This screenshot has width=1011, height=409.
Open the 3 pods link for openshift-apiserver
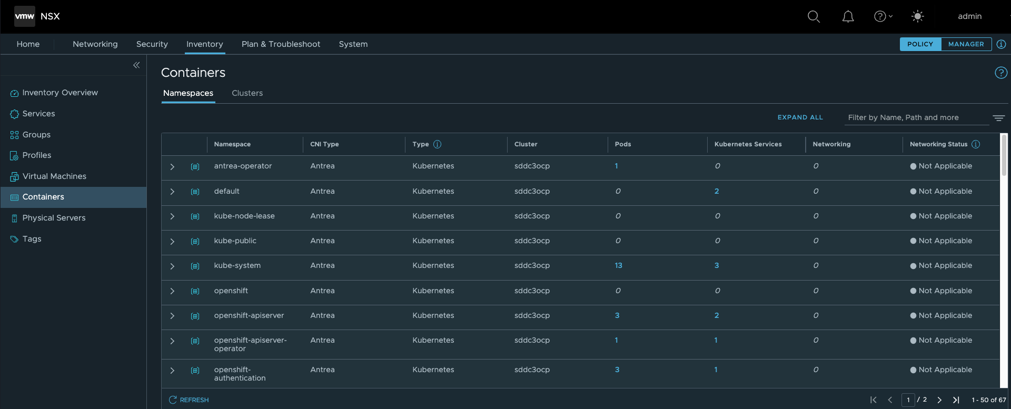pos(617,315)
